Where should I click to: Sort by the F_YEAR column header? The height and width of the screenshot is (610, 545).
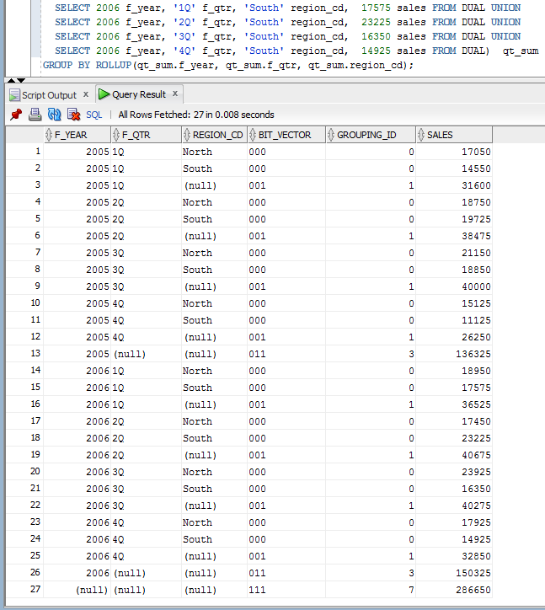click(77, 135)
